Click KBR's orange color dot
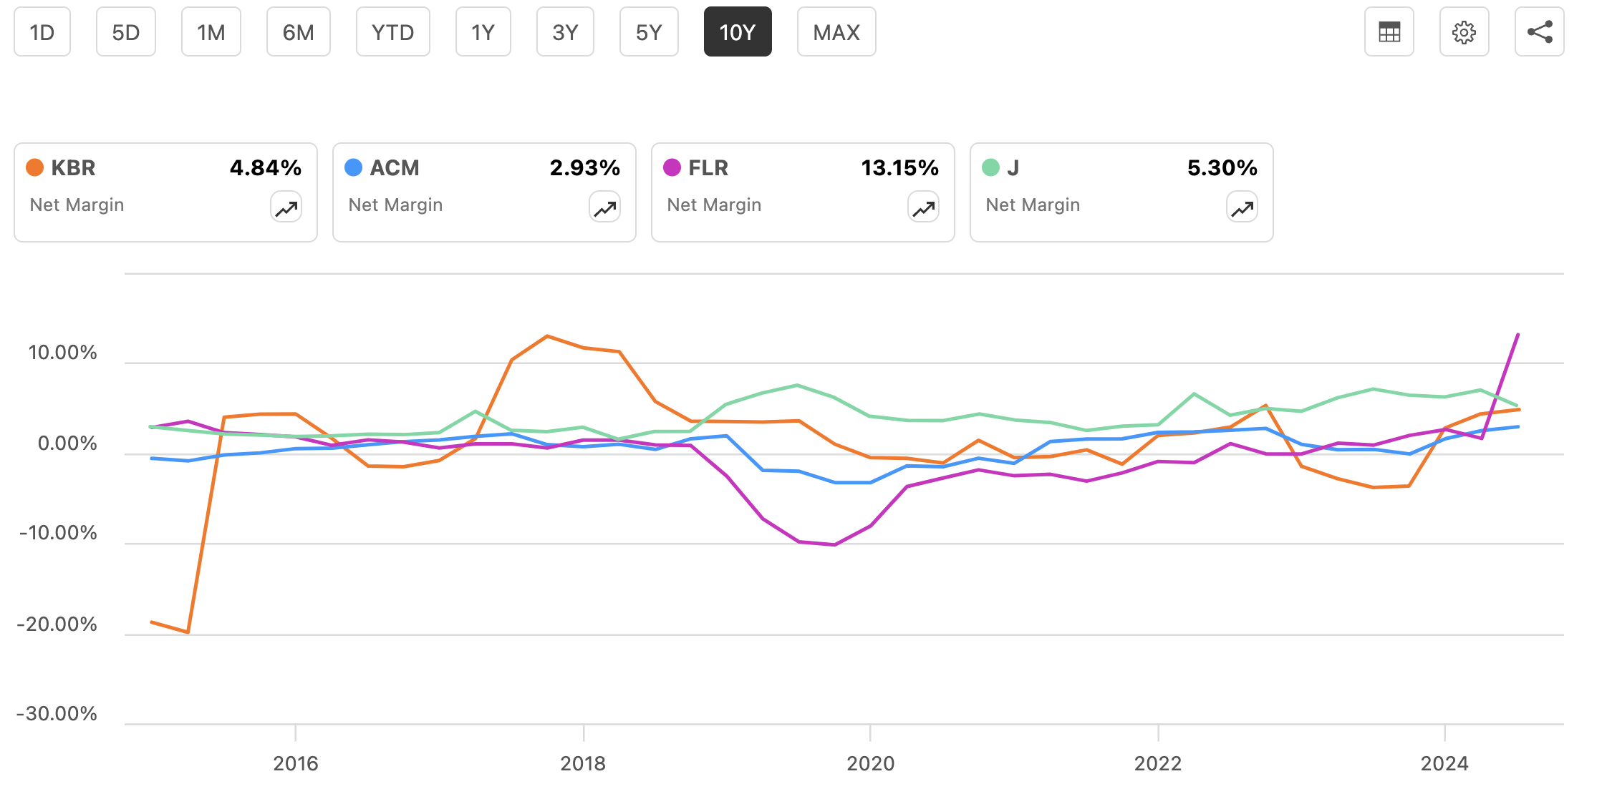1607x804 pixels. pyautogui.click(x=33, y=167)
